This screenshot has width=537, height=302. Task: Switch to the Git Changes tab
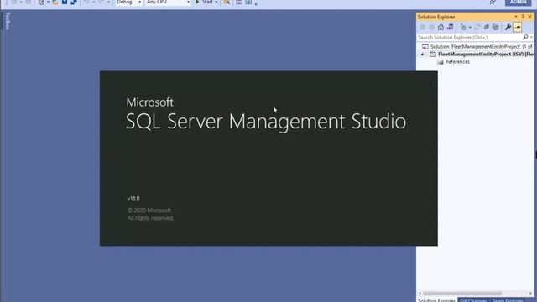tap(473, 300)
